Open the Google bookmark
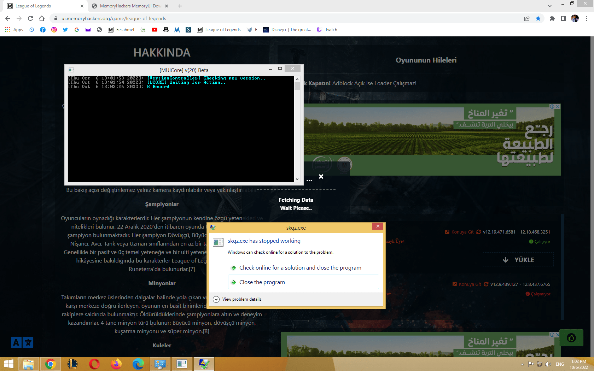This screenshot has width=594, height=371. (77, 30)
